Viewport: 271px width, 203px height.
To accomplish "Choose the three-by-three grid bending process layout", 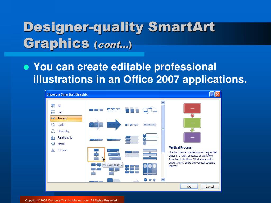I will coord(132,169).
